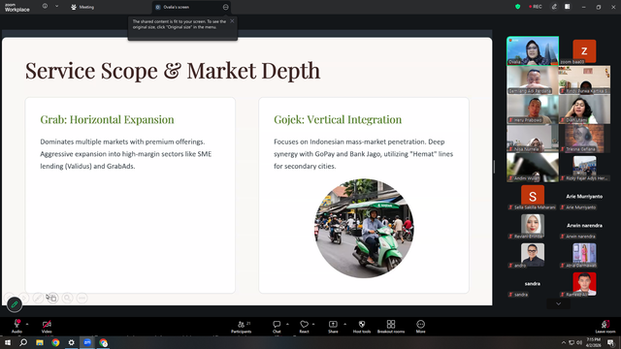The width and height of the screenshot is (621, 349).
Task: Open File Explorer from taskbar
Action: pos(40,342)
